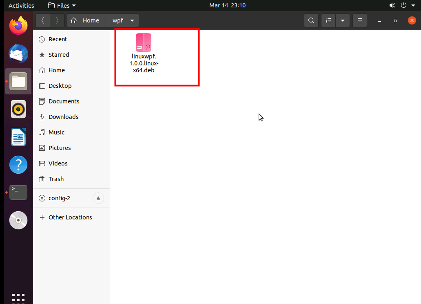Select the linuxwpf.1.0.0.linux-x64.deb package icon
421x304 pixels.
pyautogui.click(x=144, y=42)
